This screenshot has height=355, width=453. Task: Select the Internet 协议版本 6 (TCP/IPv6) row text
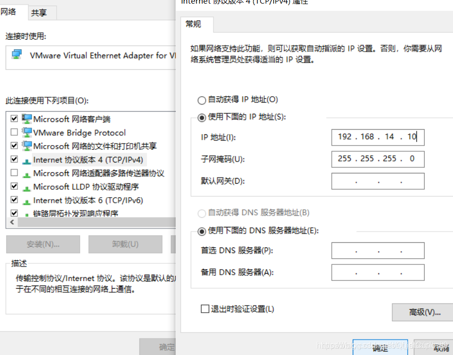point(88,200)
